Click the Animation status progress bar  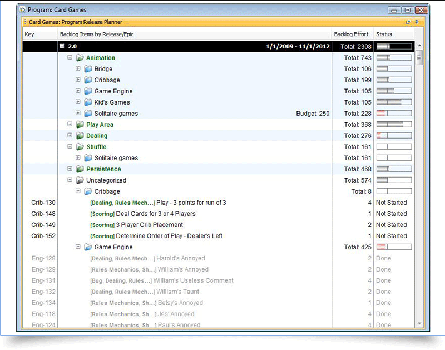[394, 58]
